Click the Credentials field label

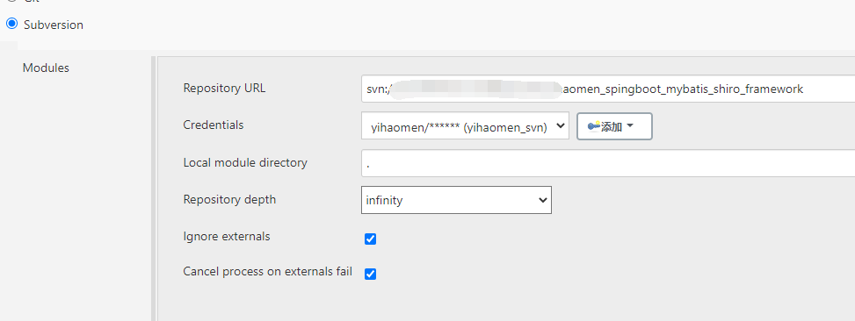pos(214,125)
